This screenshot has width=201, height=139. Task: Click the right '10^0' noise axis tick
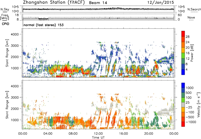point(181,11)
